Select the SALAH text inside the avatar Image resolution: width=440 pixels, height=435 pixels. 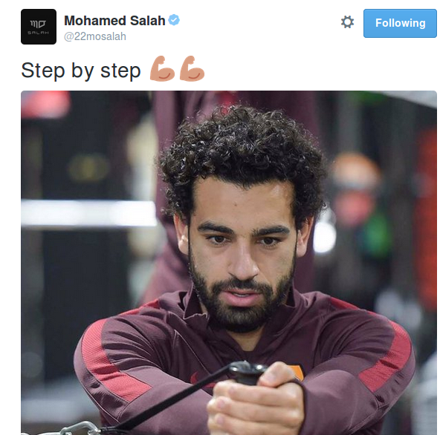(38, 33)
